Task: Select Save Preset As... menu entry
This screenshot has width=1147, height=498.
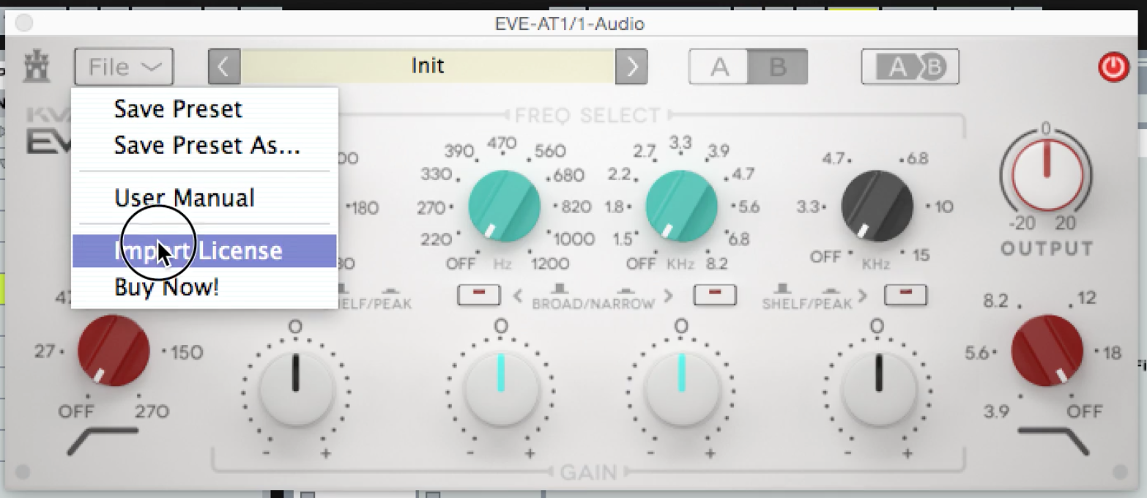Action: [x=207, y=145]
